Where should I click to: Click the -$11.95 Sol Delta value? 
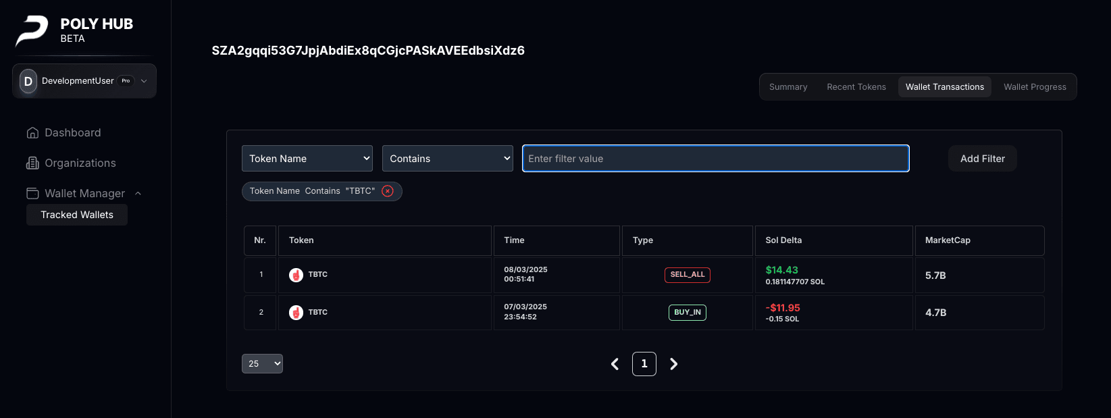coord(783,308)
